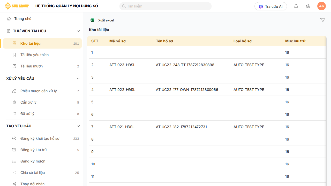Image resolution: width=331 pixels, height=186 pixels.
Task: Click row number 10 in STT column
Action: tap(93, 164)
